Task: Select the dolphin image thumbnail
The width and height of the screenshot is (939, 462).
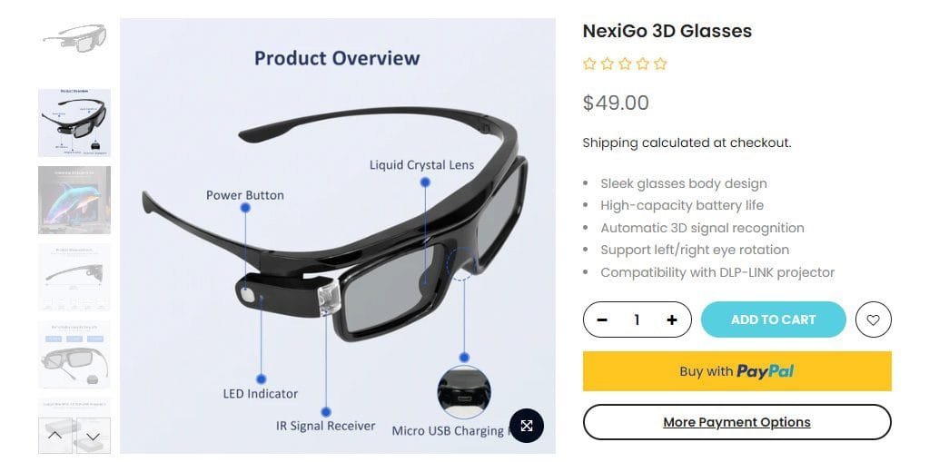Action: 74,200
